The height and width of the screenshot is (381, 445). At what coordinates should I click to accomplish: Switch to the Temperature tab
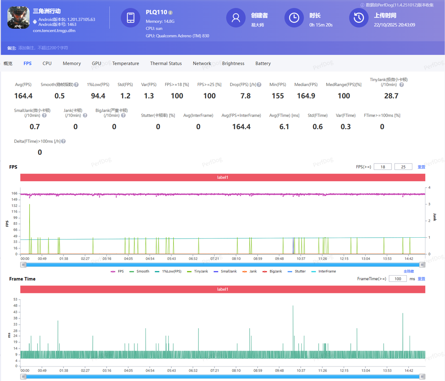(126, 63)
